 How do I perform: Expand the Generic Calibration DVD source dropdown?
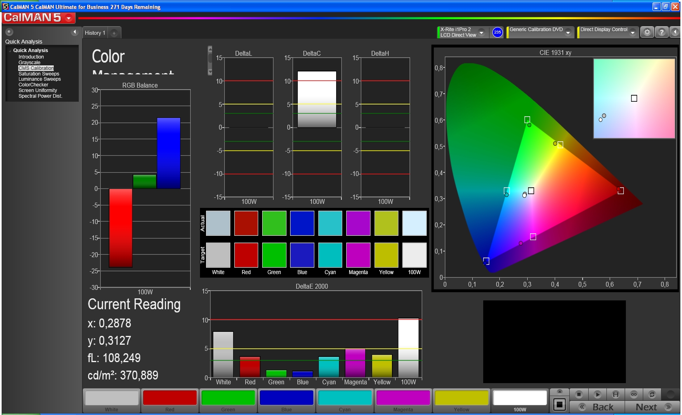point(568,32)
